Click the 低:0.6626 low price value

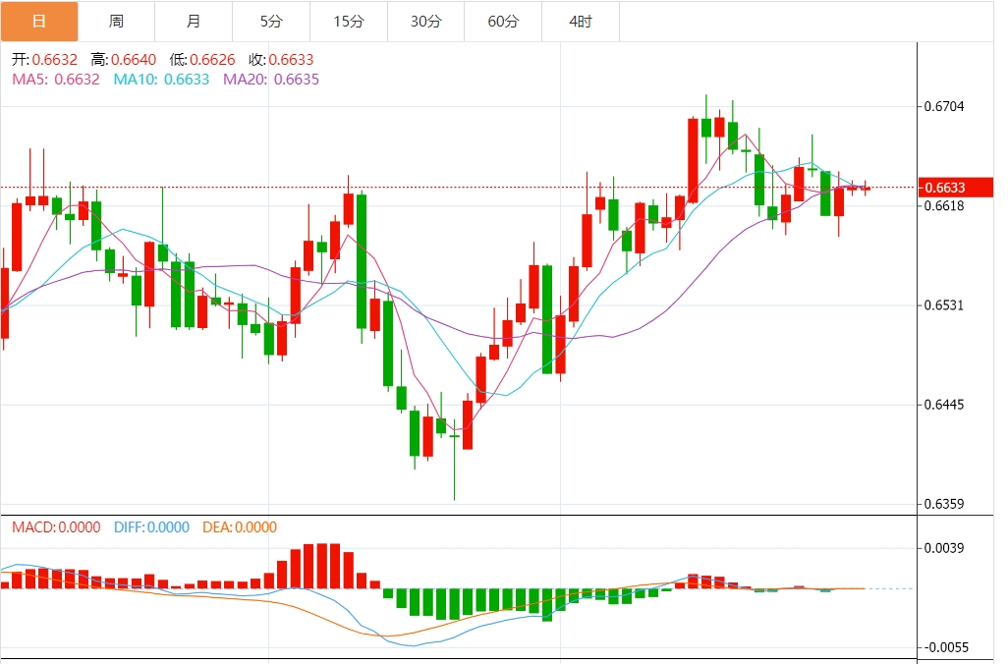pos(202,60)
